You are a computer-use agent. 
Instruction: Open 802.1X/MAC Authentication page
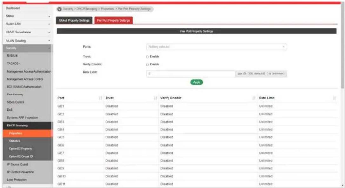click(x=24, y=87)
